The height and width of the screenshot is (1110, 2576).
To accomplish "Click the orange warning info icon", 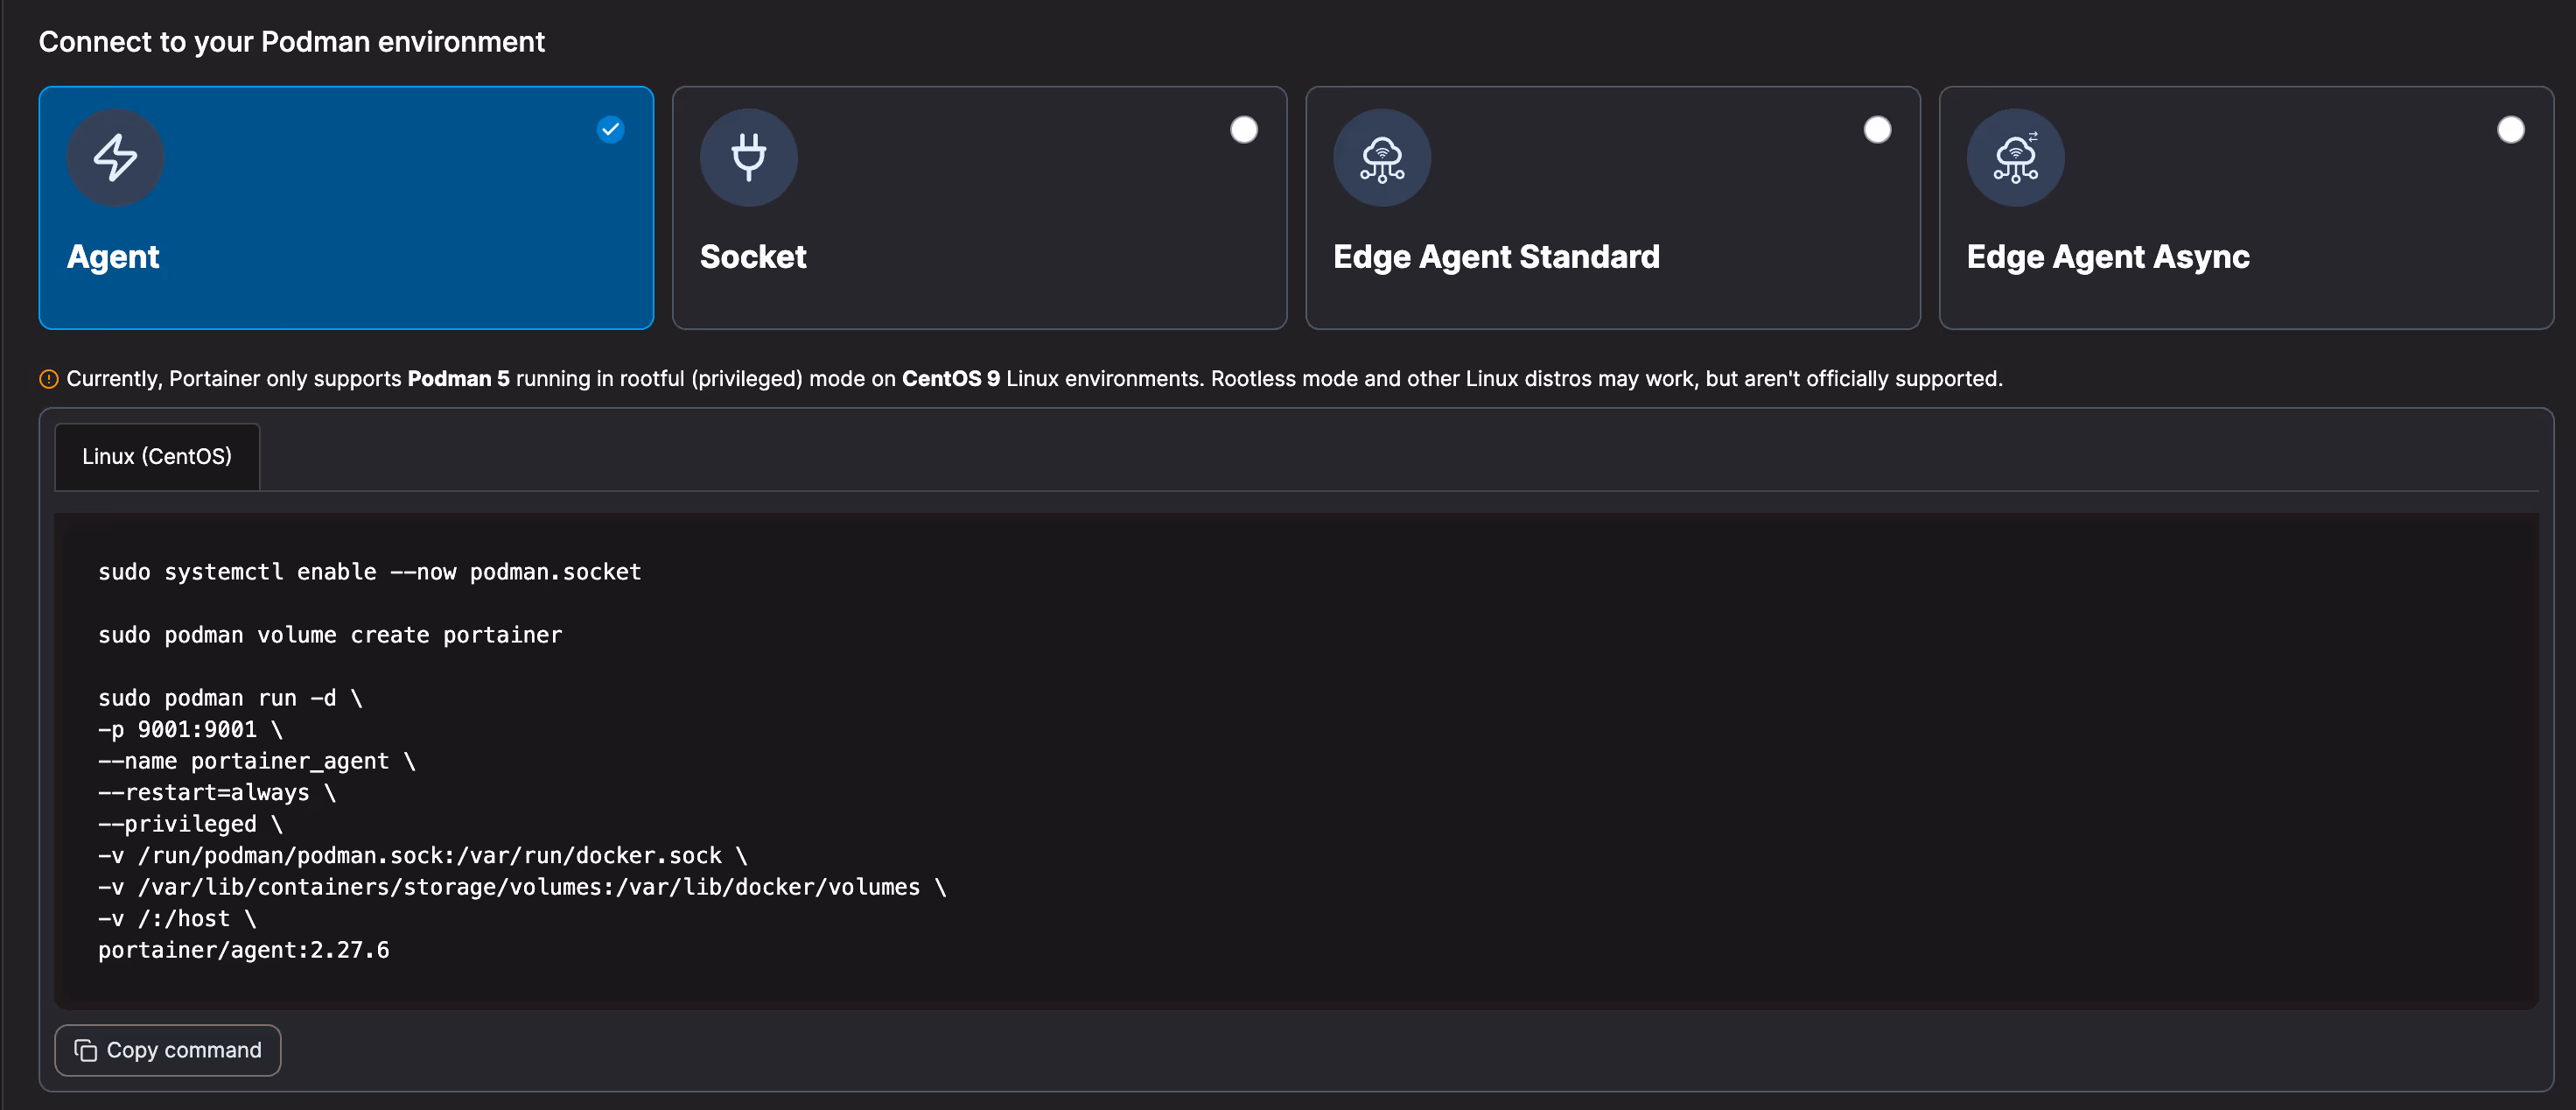I will pyautogui.click(x=48, y=379).
